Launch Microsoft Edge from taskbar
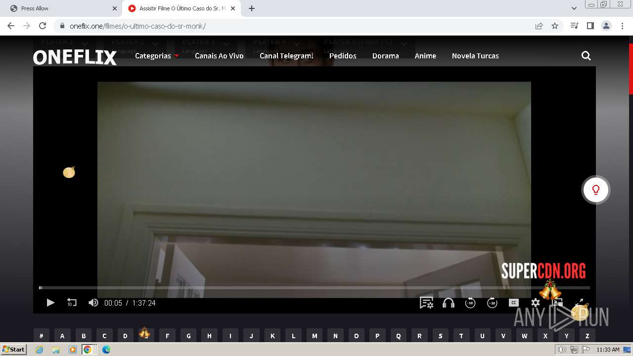Screen dimensions: 633x356 [106, 350]
